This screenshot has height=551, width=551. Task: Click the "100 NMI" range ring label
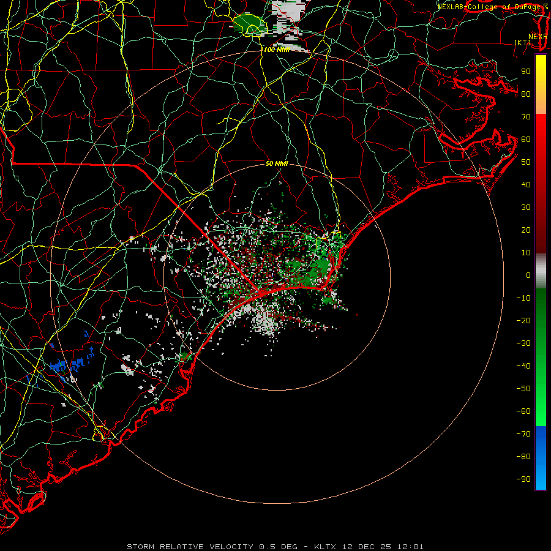pos(277,50)
